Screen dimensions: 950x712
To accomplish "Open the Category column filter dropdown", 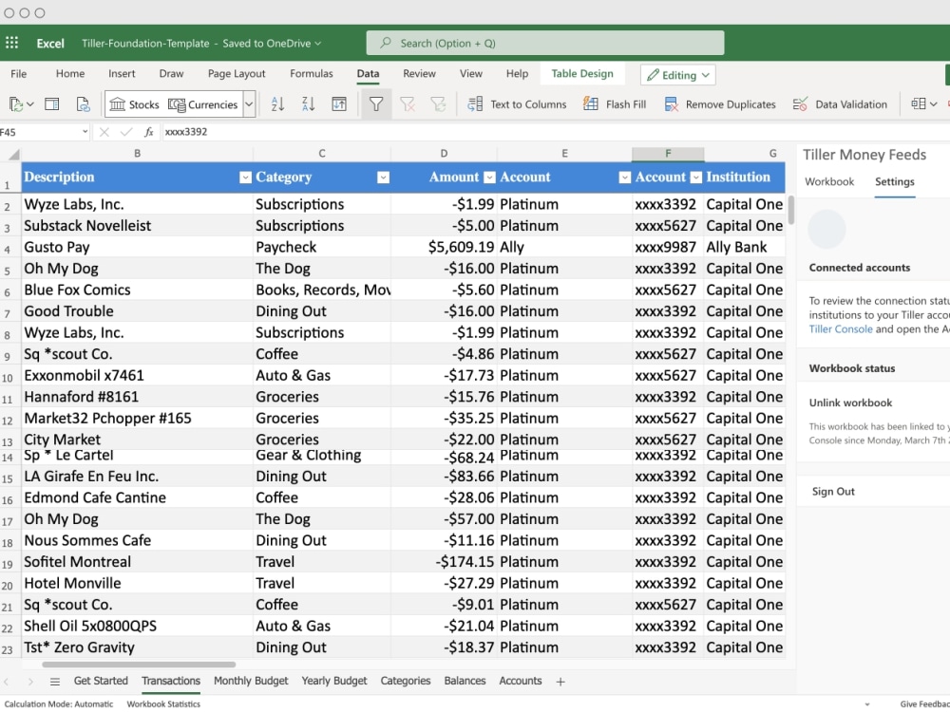I will (383, 178).
